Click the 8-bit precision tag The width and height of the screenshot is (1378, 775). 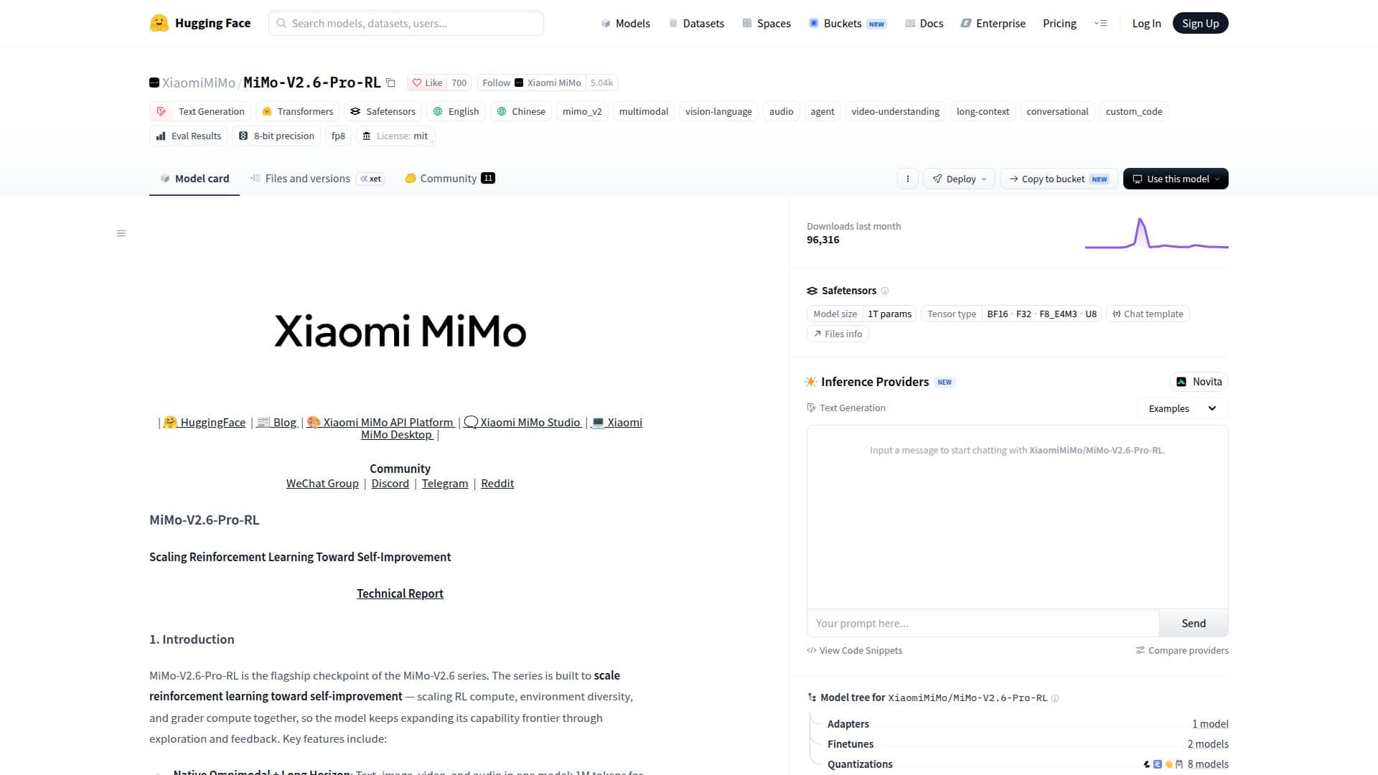coord(276,136)
